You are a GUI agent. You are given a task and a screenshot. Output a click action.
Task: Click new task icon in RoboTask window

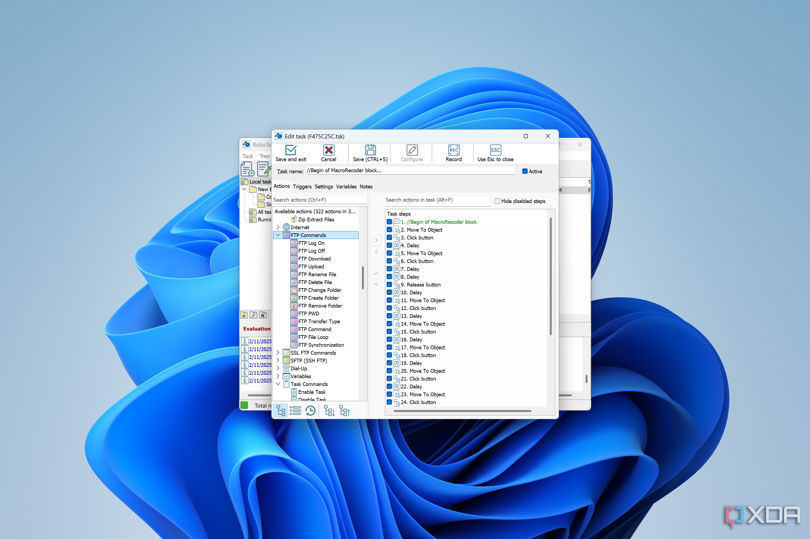click(247, 169)
